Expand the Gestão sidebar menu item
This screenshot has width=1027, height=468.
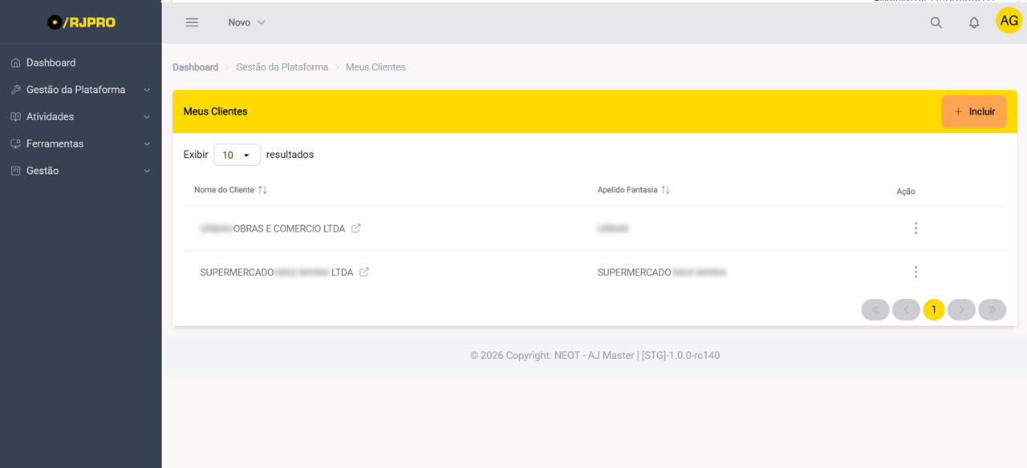(x=80, y=171)
